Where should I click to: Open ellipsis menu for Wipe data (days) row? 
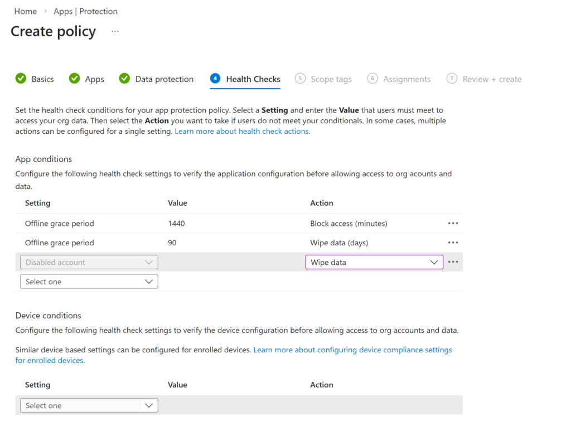453,243
